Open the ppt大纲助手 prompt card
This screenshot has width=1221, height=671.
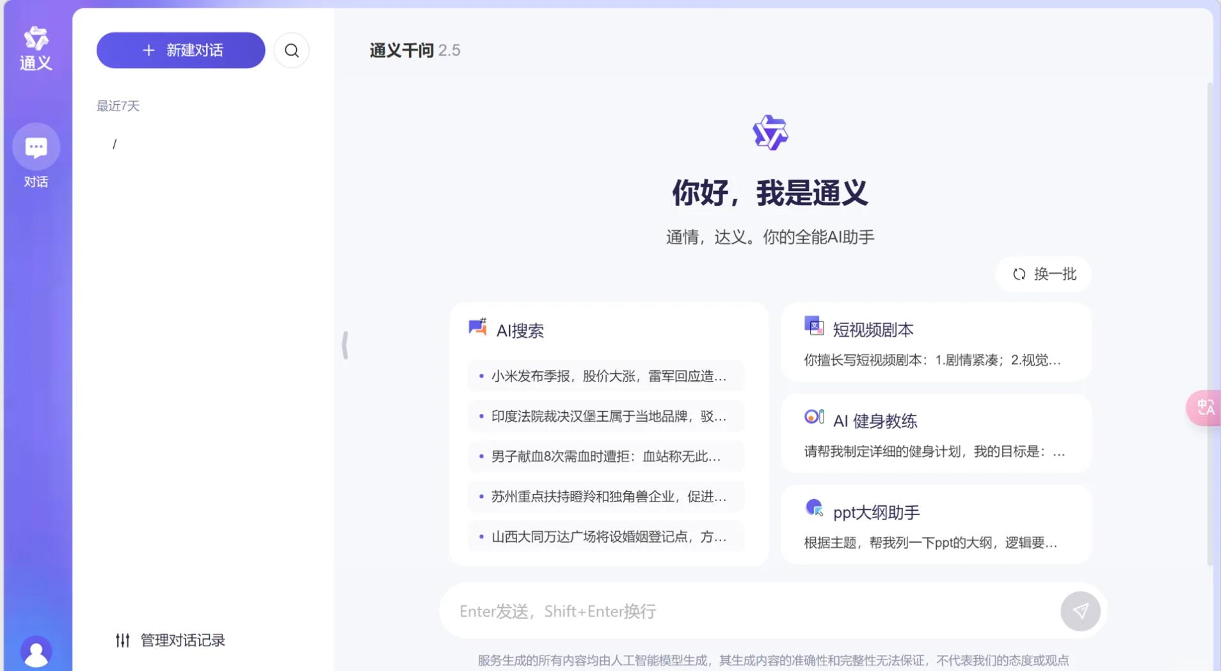936,525
